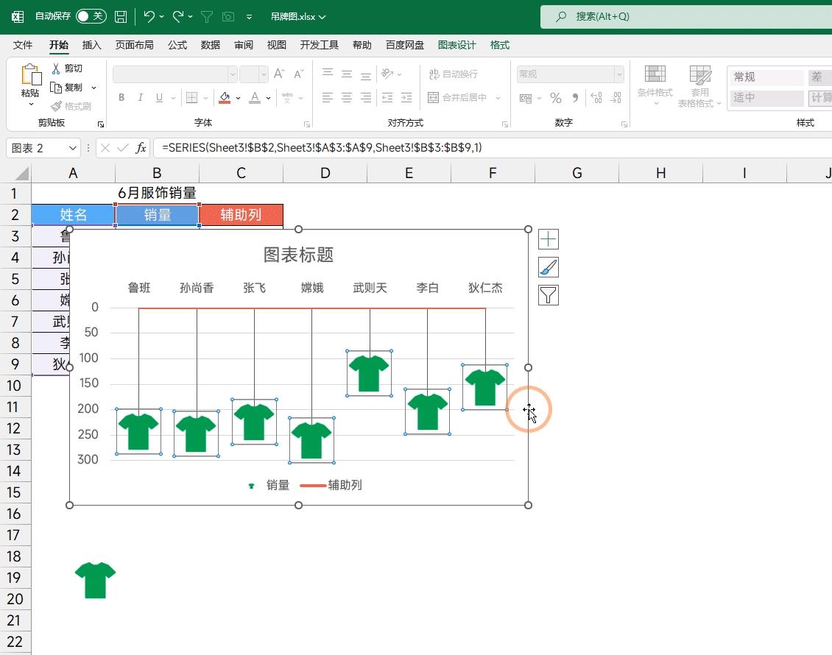
Task: Click the chart filter funnel icon beside chart
Action: click(x=548, y=294)
